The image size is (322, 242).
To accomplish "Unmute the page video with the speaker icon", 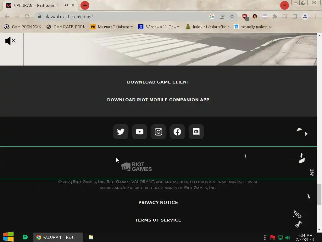I will (x=10, y=41).
